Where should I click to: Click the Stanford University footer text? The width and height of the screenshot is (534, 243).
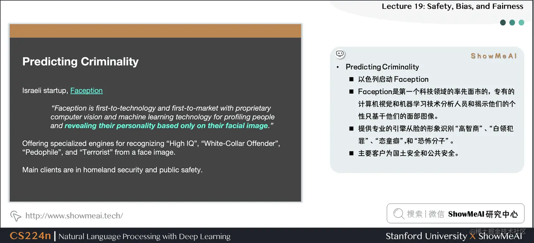click(426, 236)
